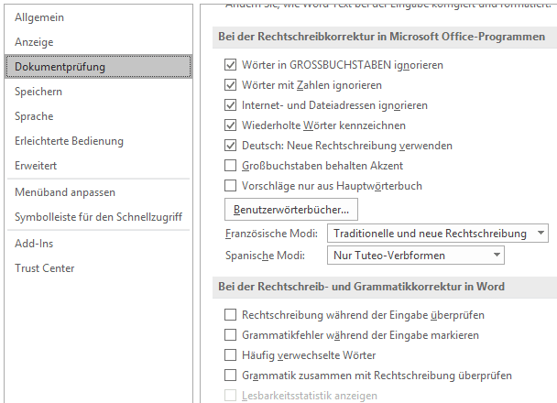
Task: Select Symbolleiste für den Schnellzugriff
Action: (98, 217)
